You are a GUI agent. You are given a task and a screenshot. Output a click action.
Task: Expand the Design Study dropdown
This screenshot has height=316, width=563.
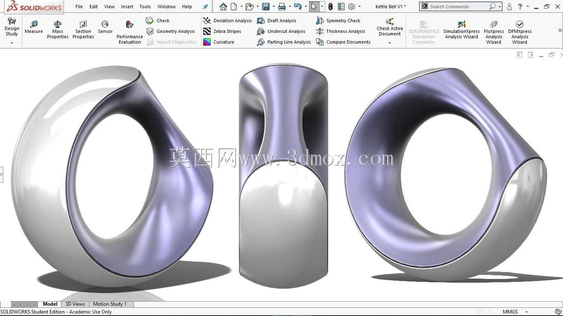click(12, 43)
